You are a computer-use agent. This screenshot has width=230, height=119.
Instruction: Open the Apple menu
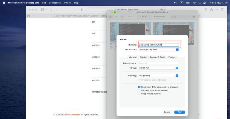[4, 3]
